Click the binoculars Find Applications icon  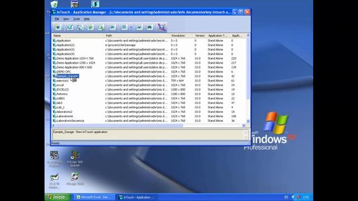pyautogui.click(x=149, y=27)
